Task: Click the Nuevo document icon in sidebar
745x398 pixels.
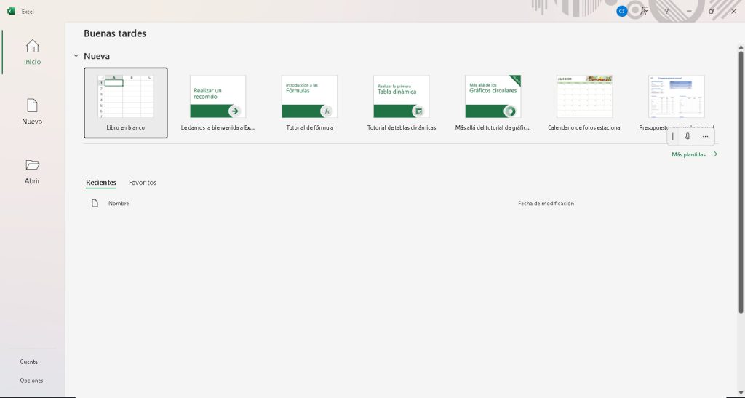Action: [32, 106]
